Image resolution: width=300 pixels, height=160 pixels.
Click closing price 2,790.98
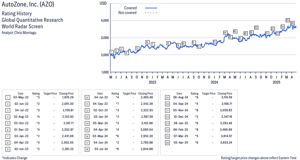147,143
